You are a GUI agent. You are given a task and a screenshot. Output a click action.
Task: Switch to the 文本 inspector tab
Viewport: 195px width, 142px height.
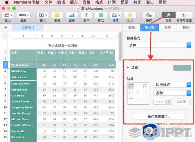click(x=168, y=27)
